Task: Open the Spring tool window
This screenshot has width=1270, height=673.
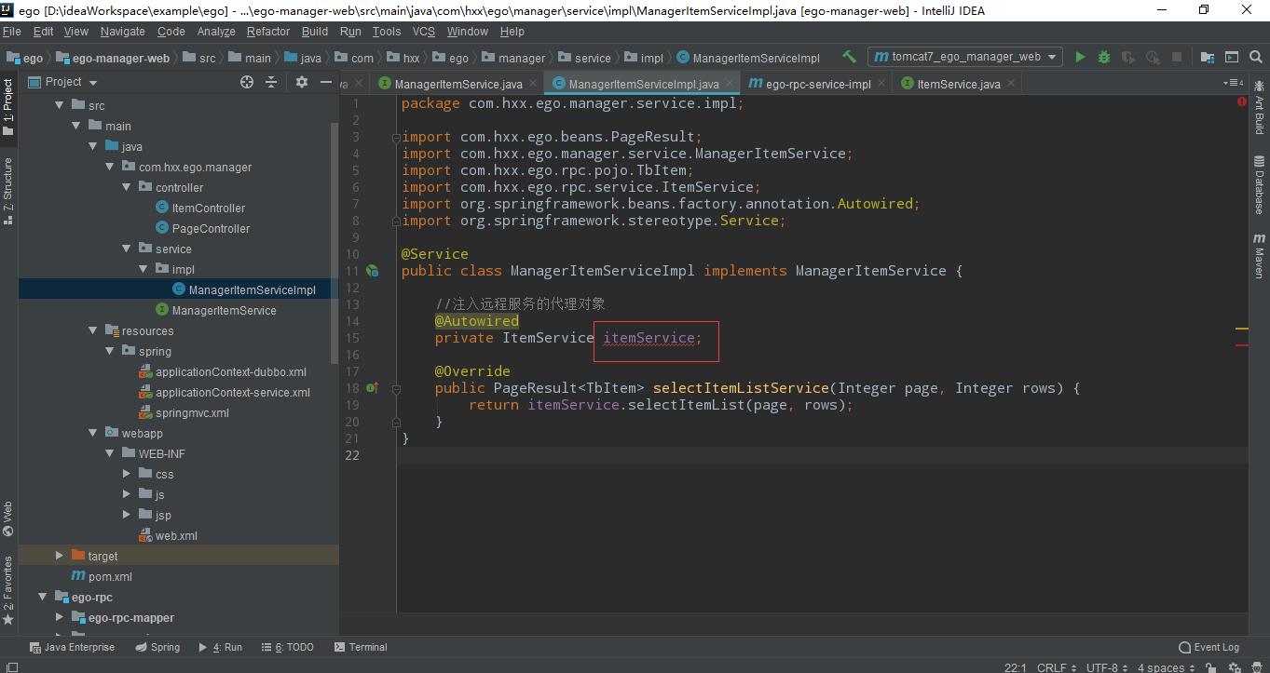Action: point(157,647)
